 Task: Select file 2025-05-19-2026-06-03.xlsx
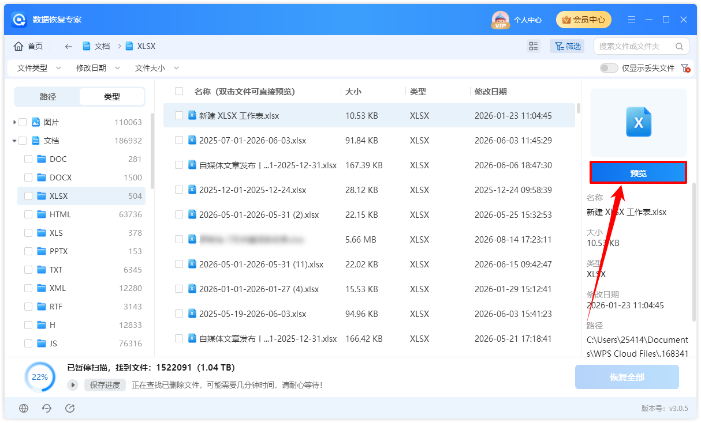[369, 314]
